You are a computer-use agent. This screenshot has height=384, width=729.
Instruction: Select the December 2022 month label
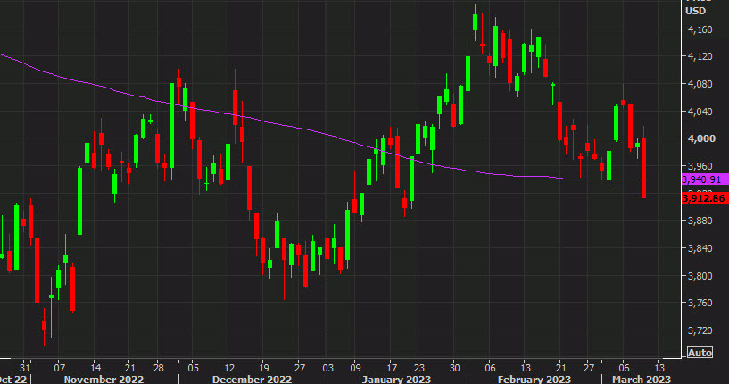pos(252,379)
